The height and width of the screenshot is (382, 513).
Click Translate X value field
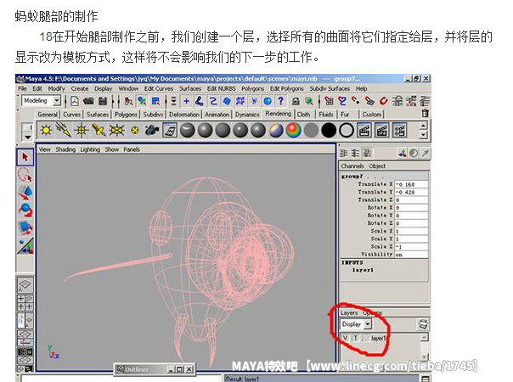(x=411, y=184)
